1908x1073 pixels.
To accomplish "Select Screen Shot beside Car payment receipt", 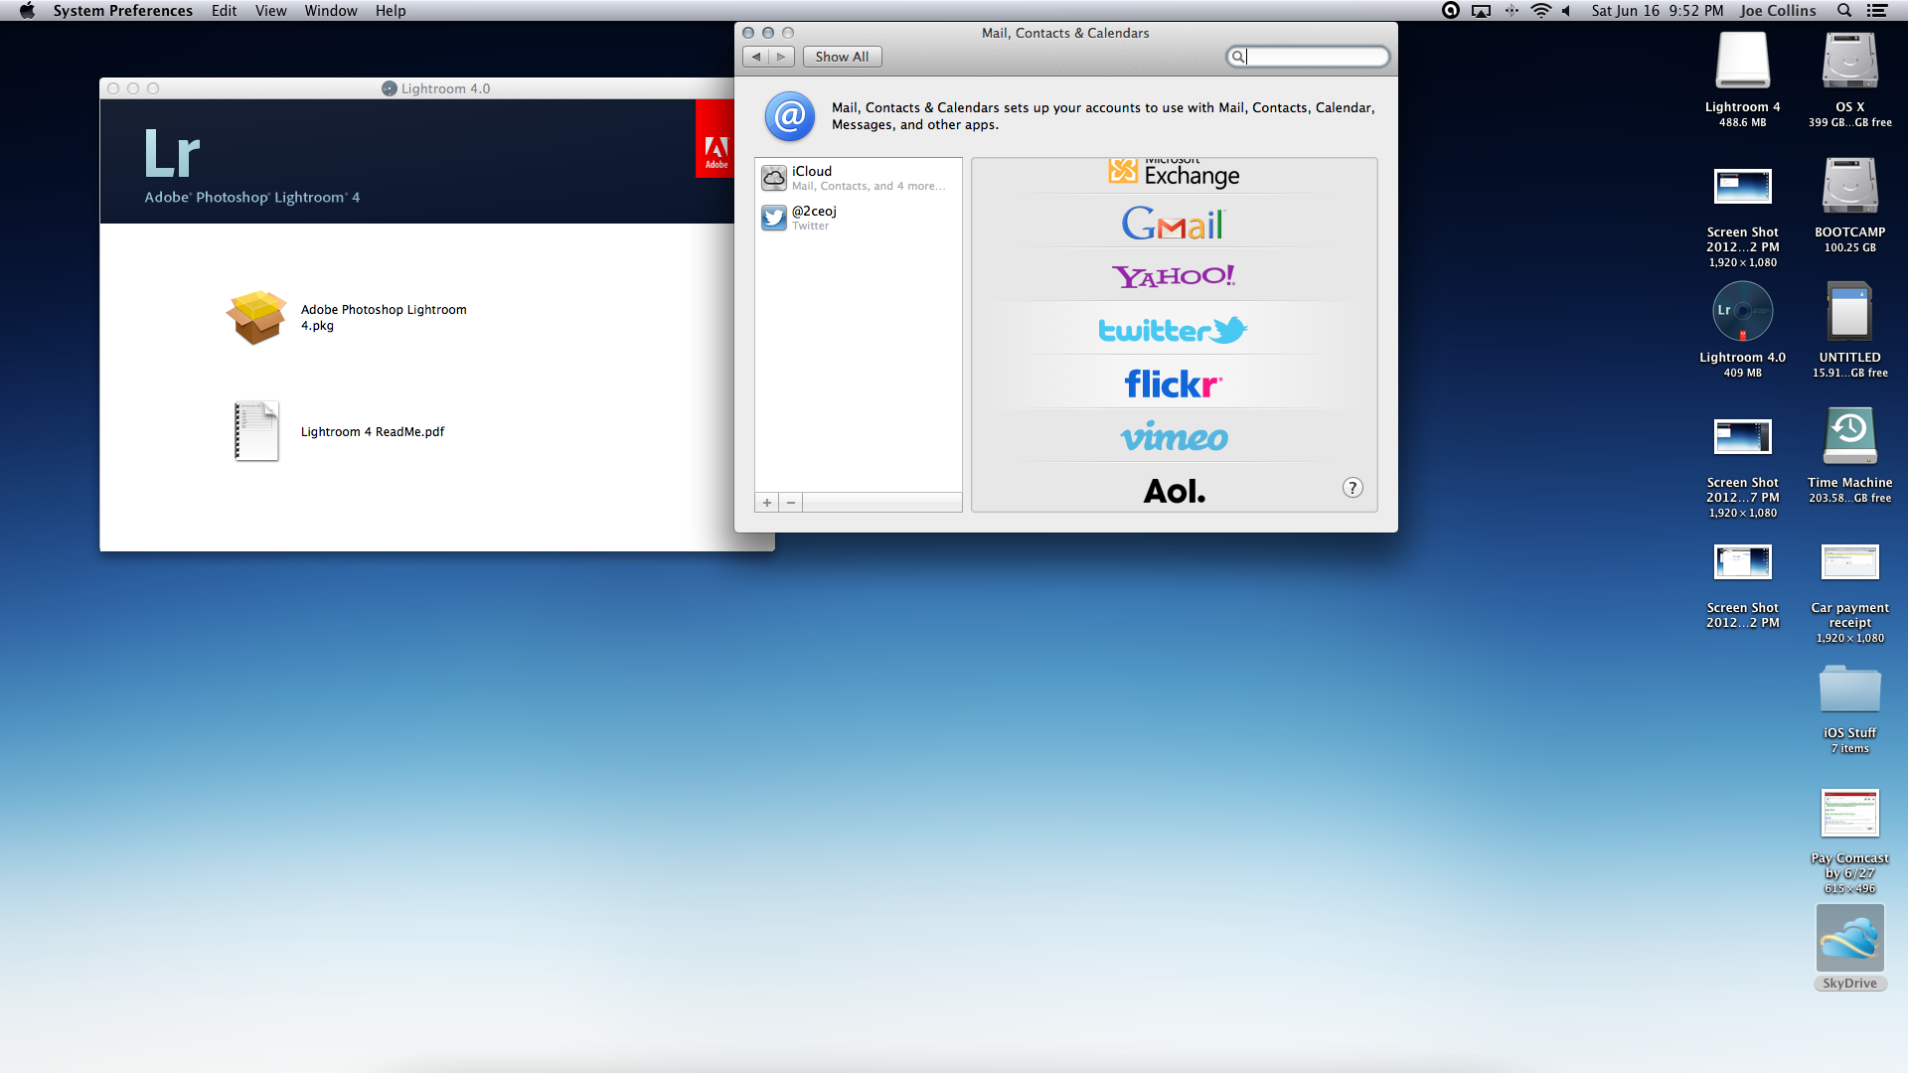I will [1742, 562].
